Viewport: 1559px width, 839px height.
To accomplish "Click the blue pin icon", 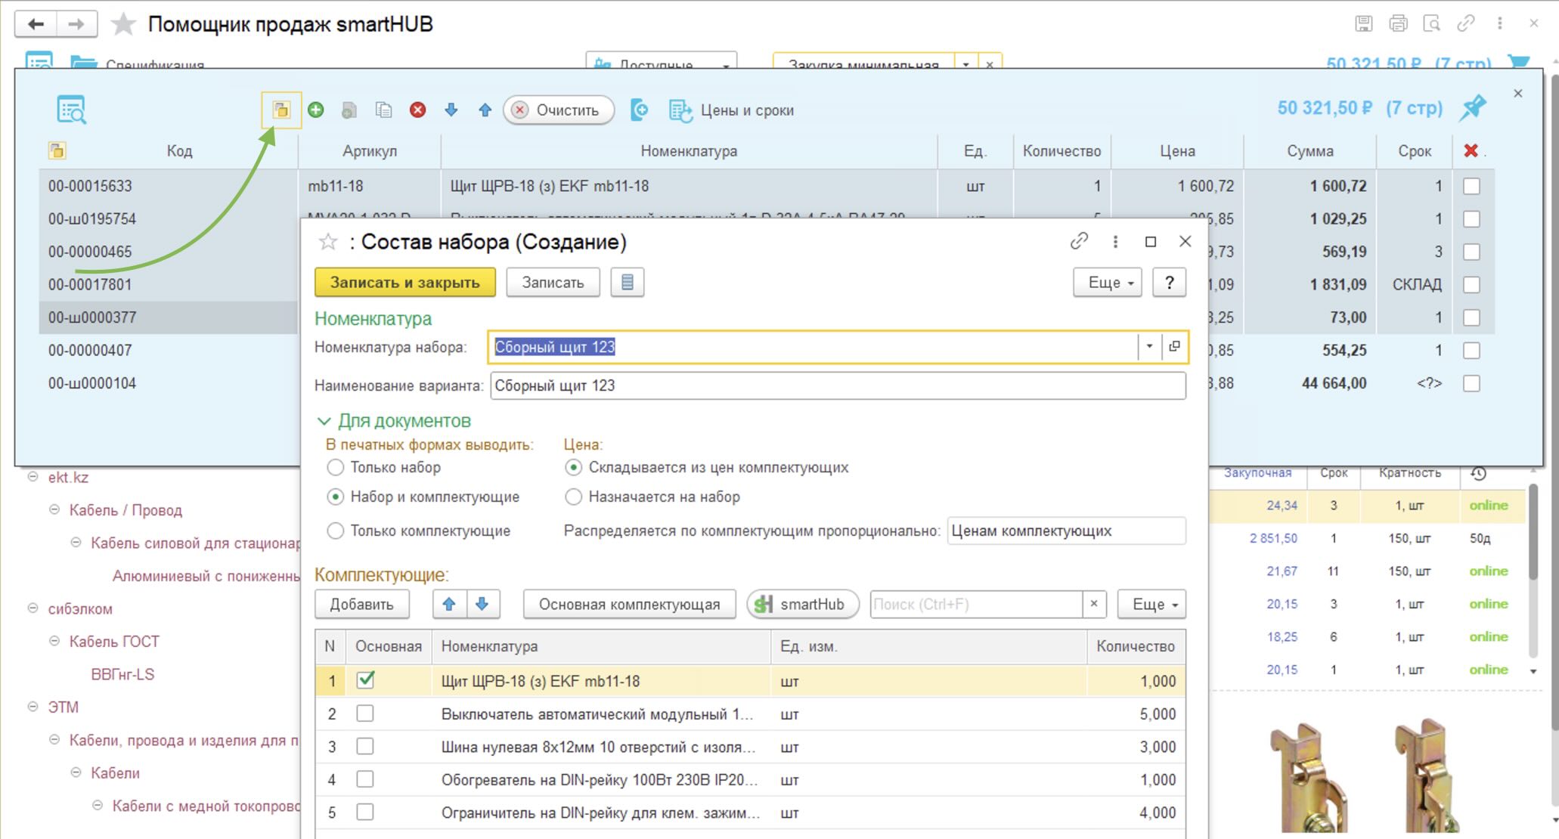I will click(x=1472, y=108).
